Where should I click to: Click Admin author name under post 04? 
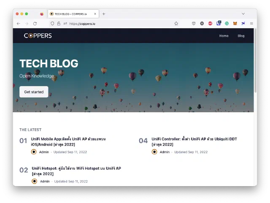(165, 152)
